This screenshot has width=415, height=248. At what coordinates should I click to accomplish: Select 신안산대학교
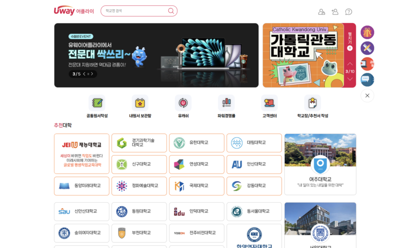pos(81,212)
